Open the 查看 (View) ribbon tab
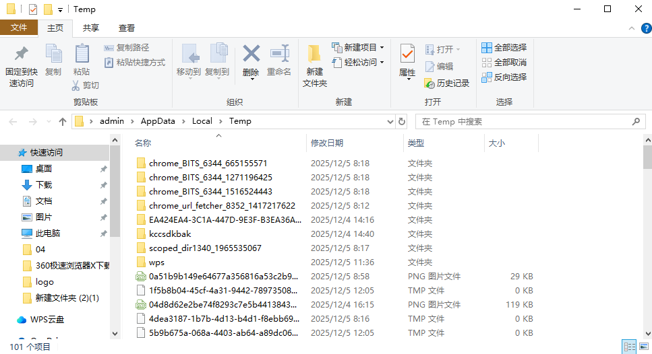The image size is (652, 354). coord(127,28)
